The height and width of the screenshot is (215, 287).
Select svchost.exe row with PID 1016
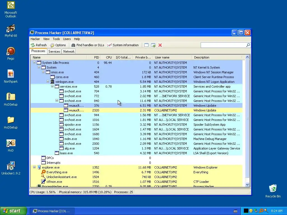pos(136,120)
